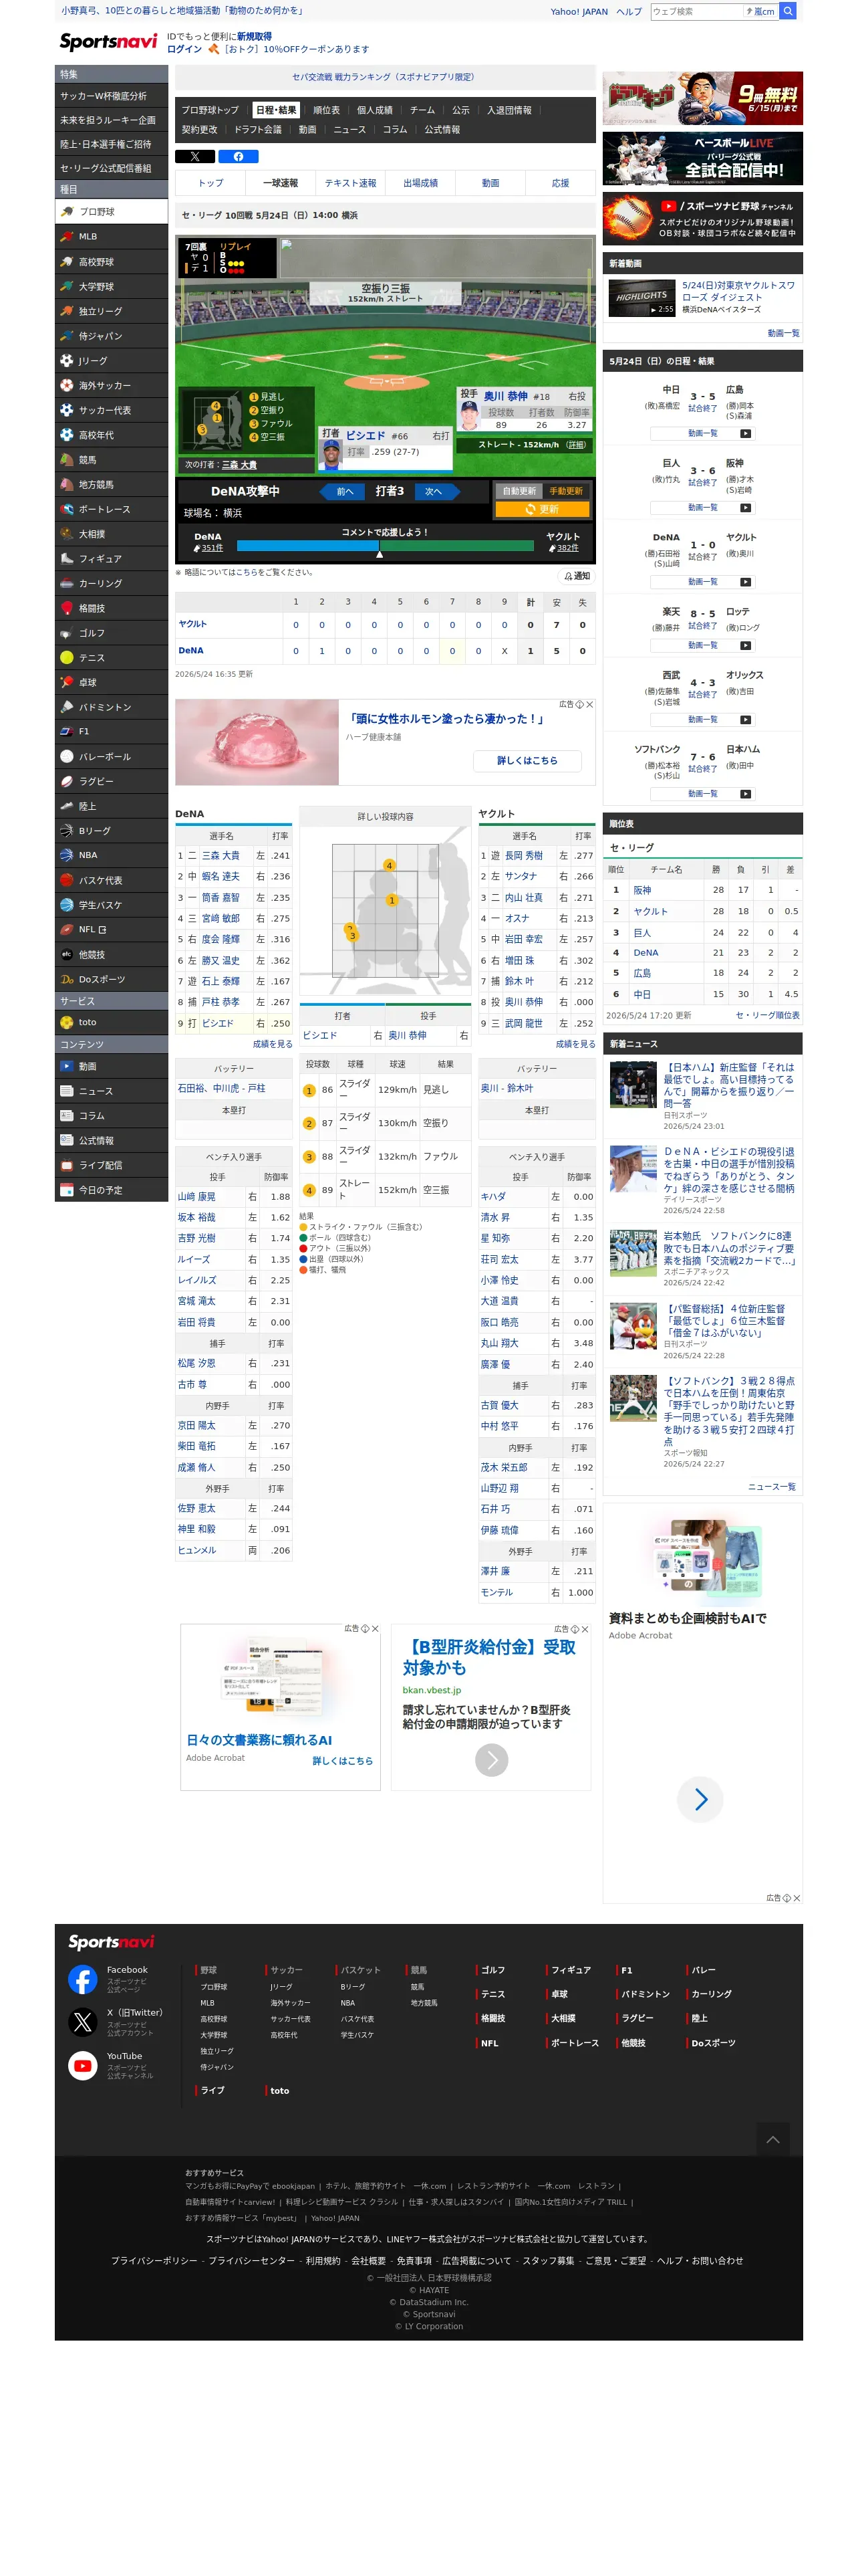Open the 9冊無料 manga banner ad

(x=702, y=98)
